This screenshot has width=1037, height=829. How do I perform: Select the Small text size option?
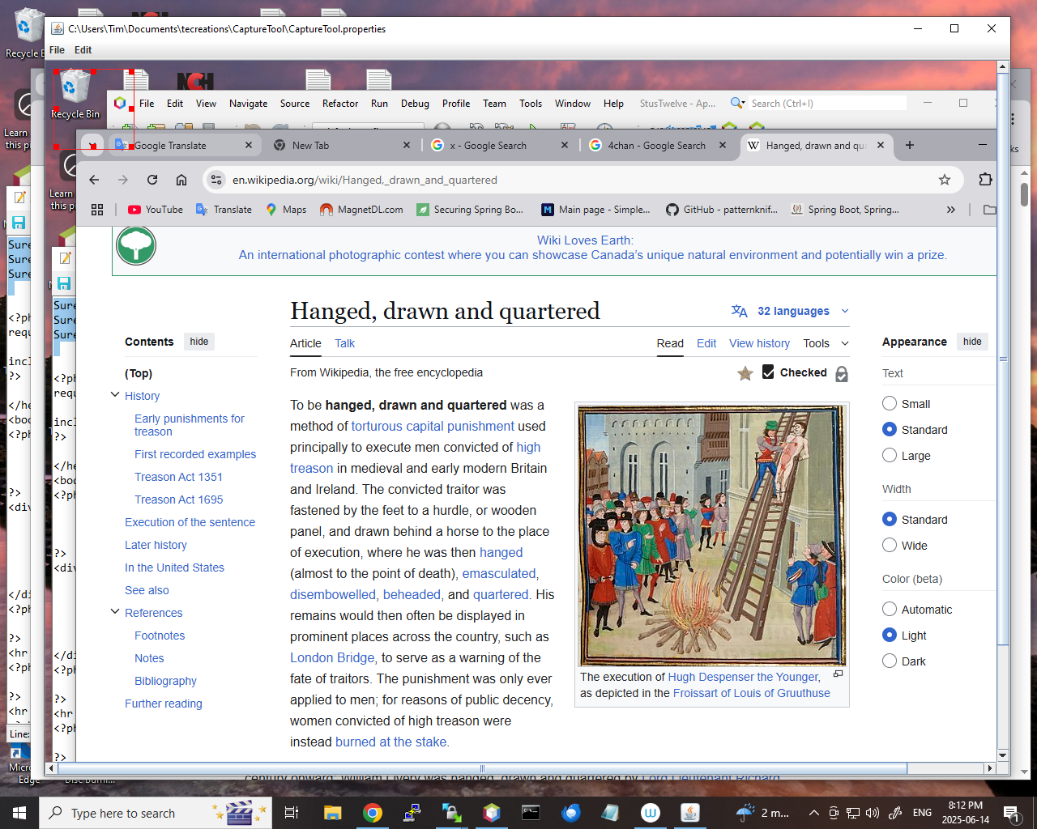point(890,403)
